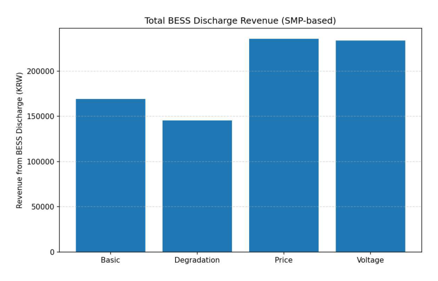Click the 'Basic' x-axis label
Viewport: 438px width, 281px height.
(110, 261)
